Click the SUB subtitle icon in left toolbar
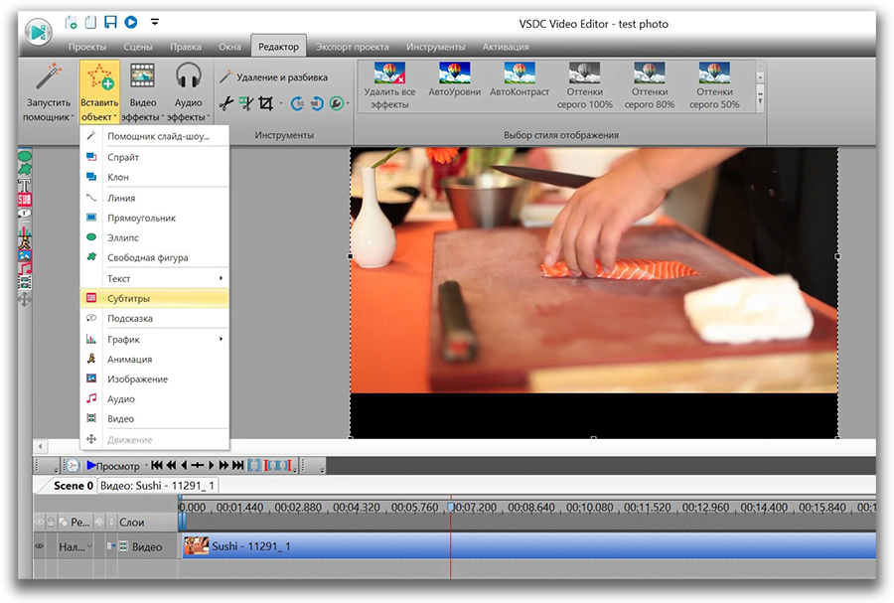This screenshot has width=894, height=603. [x=25, y=200]
